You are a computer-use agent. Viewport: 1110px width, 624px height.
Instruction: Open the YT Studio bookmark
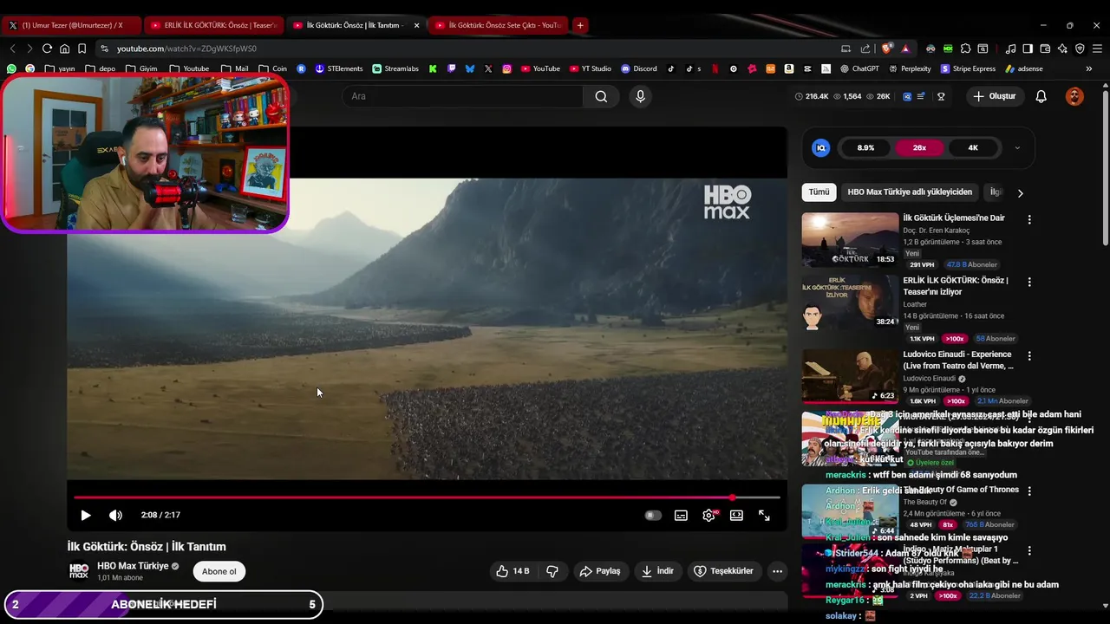pos(591,68)
